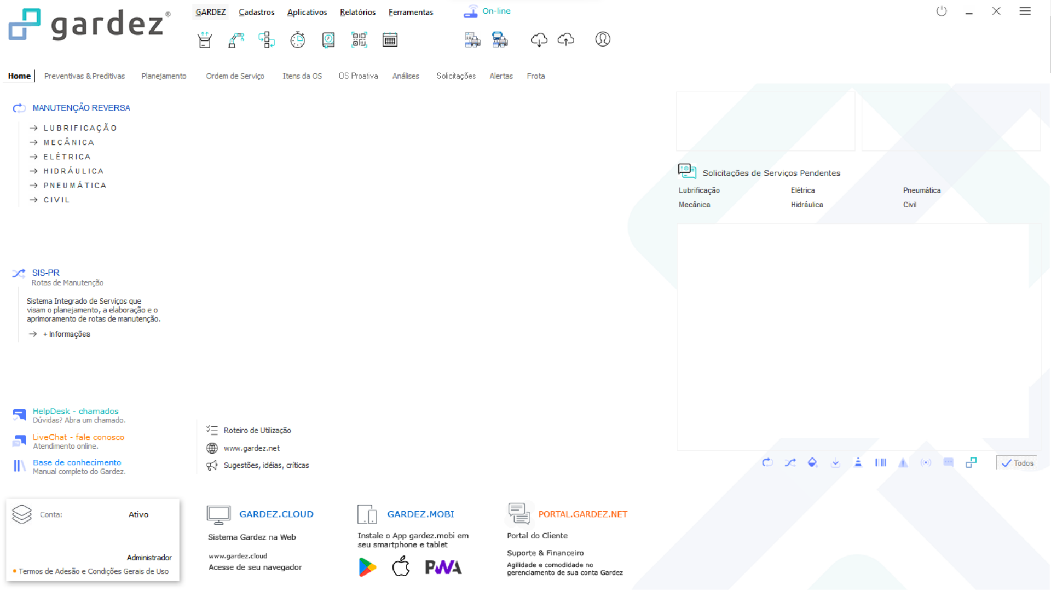Viewport: 1051px width, 591px height.
Task: Toggle the traffic cone filter icon
Action: 858,463
